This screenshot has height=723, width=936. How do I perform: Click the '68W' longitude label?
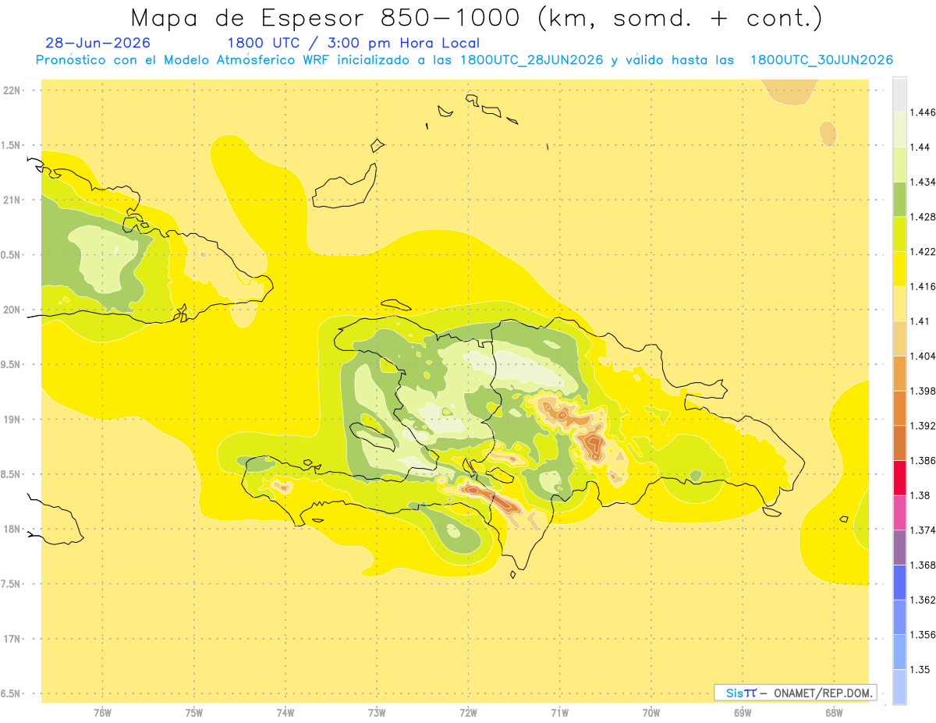(x=834, y=714)
